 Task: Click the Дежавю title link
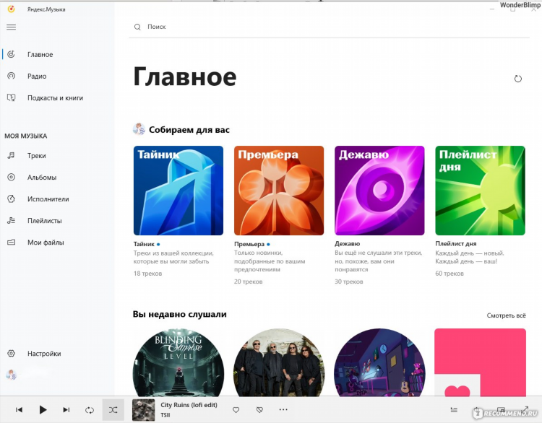347,244
